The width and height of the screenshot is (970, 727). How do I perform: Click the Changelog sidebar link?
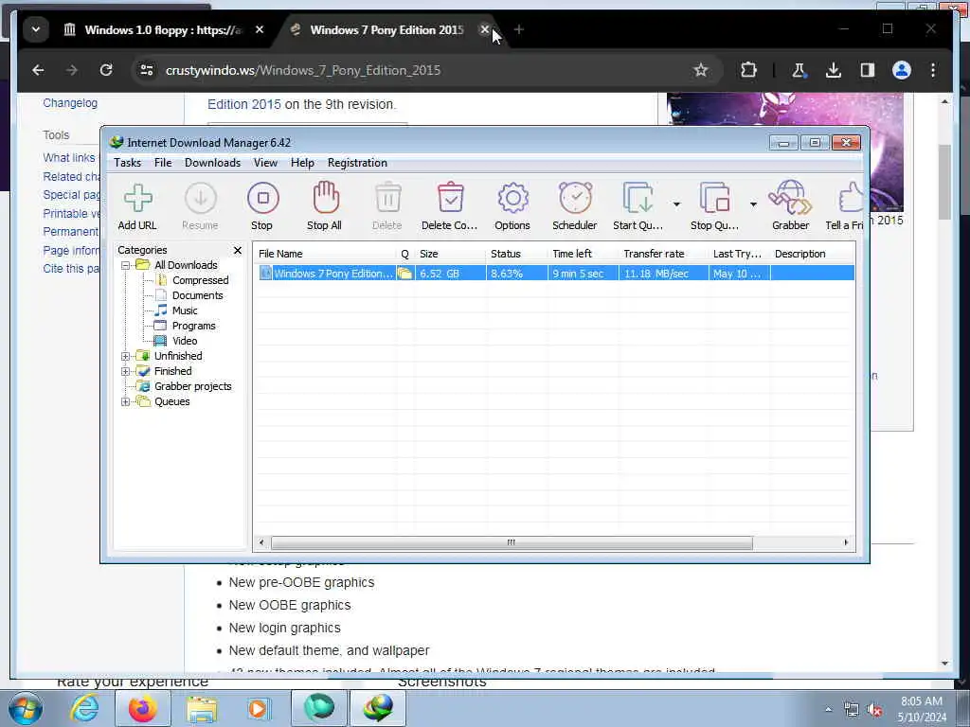click(x=70, y=103)
